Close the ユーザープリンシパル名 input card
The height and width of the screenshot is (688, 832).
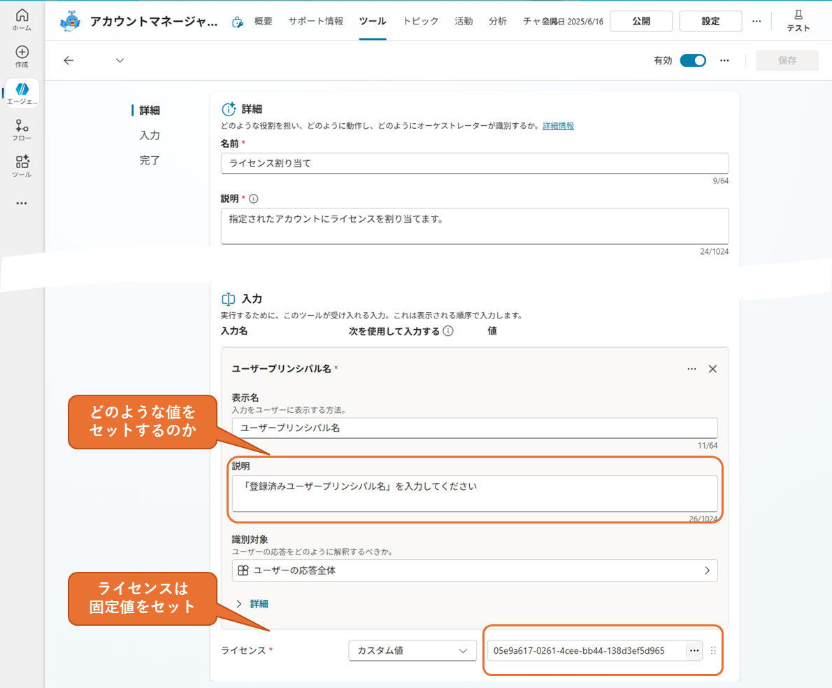(x=712, y=369)
